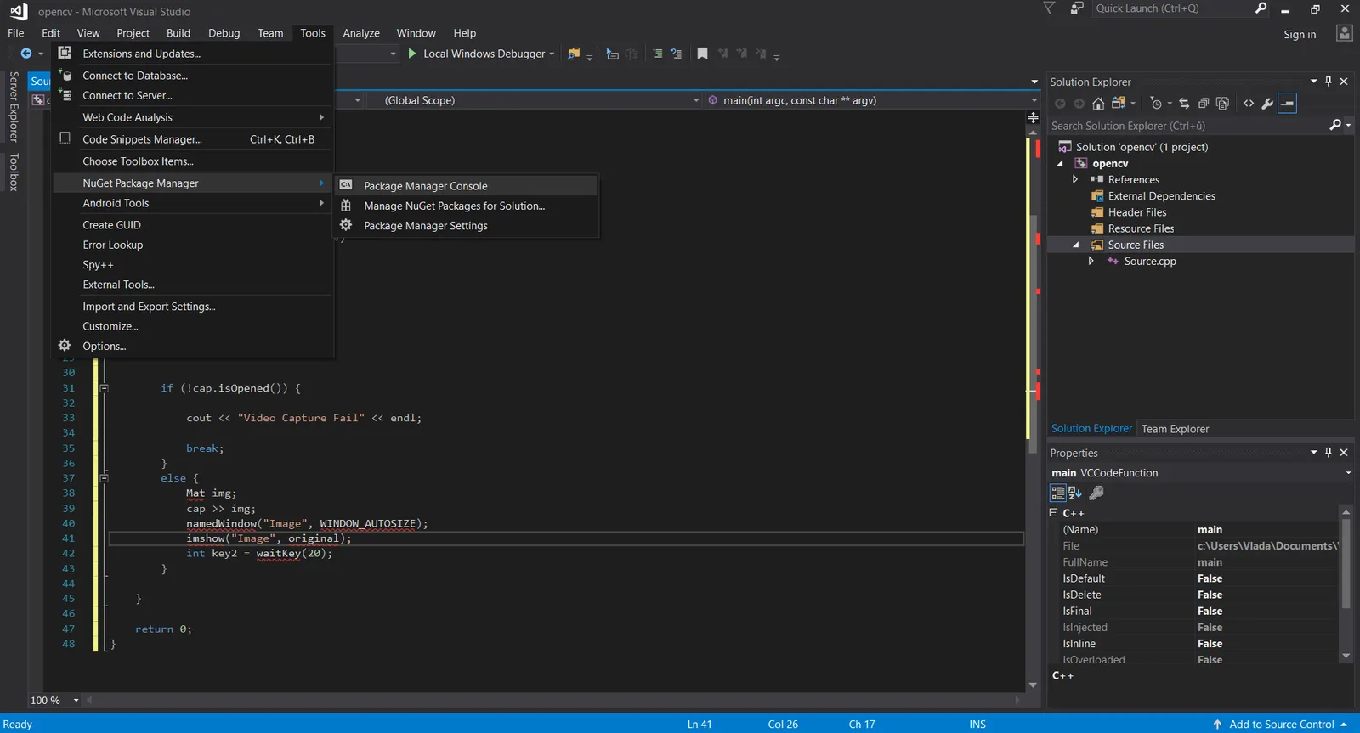Collapse the if block at line 31
The height and width of the screenshot is (733, 1360).
(x=104, y=388)
